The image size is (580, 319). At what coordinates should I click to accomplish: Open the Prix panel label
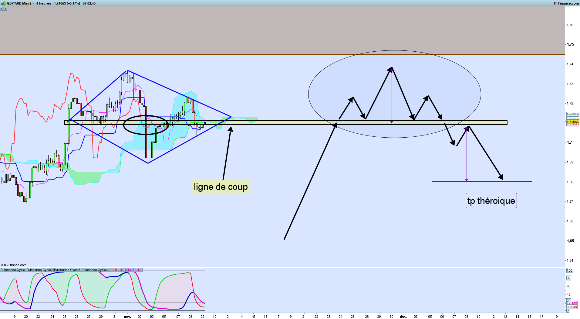point(3,8)
